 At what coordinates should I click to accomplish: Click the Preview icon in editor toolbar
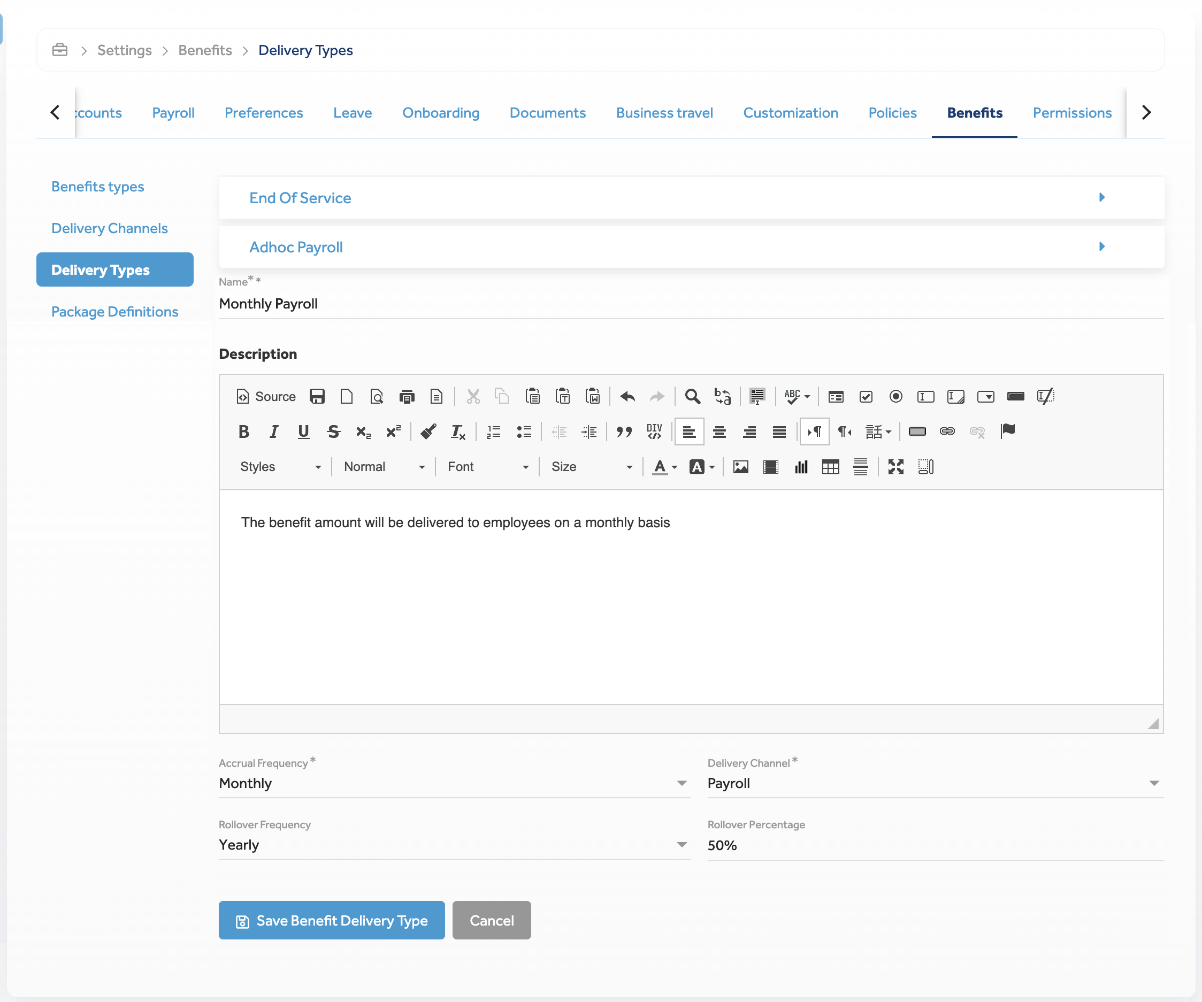(377, 397)
